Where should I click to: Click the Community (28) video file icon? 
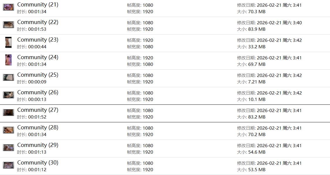(8, 130)
